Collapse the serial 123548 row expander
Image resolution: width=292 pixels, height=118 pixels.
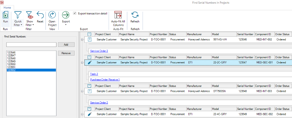point(82,91)
